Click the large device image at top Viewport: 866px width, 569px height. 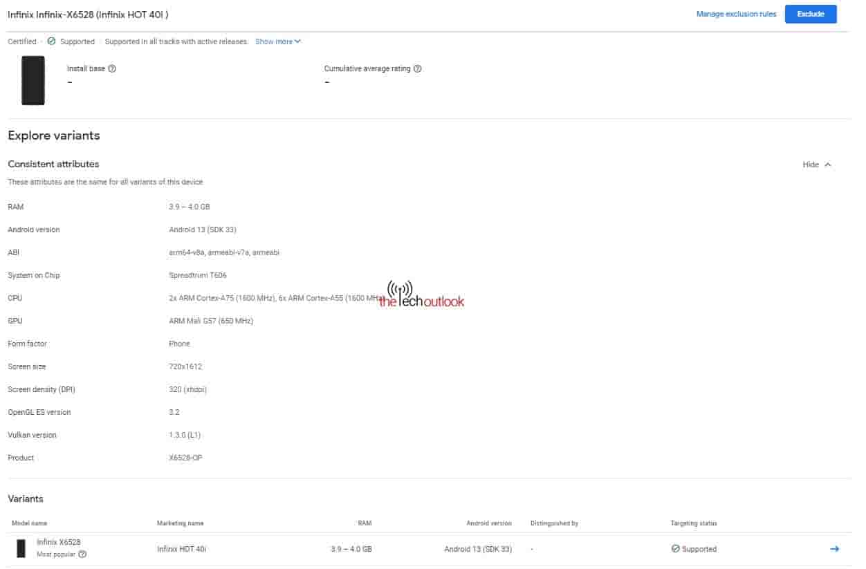33,81
